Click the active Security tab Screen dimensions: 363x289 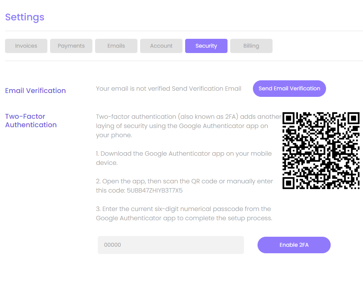206,46
